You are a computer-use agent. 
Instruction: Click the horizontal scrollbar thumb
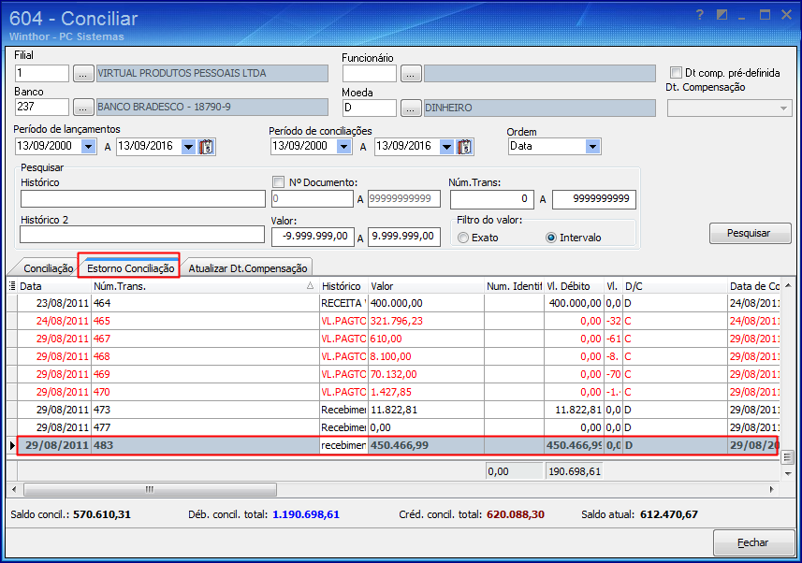(150, 489)
